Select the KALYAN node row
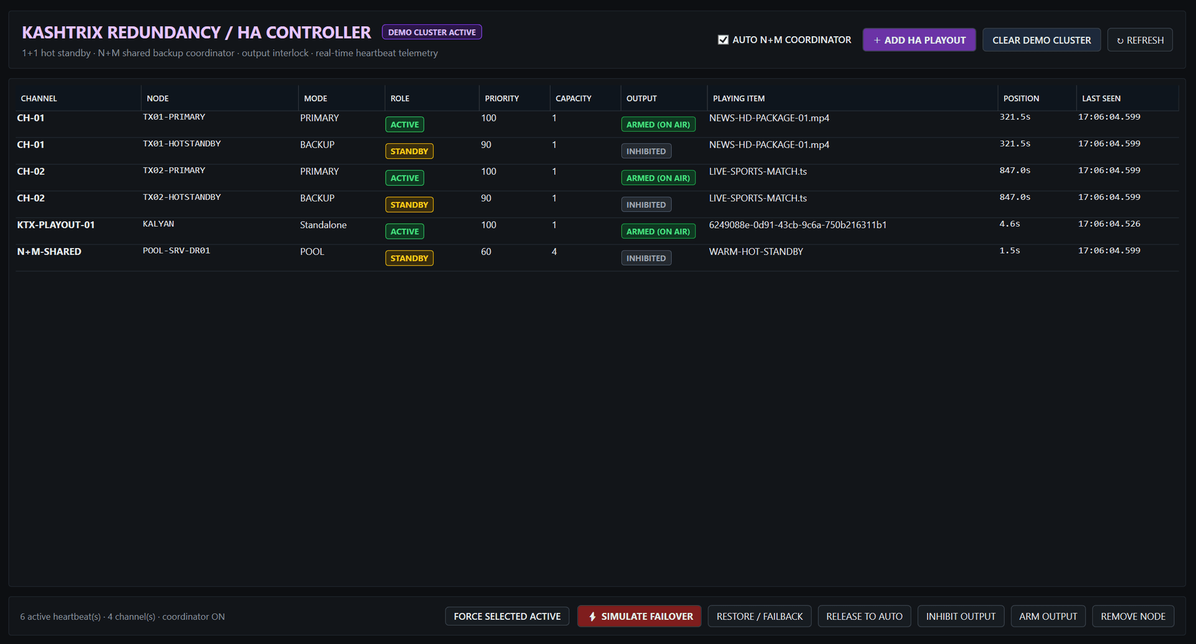 (x=597, y=231)
